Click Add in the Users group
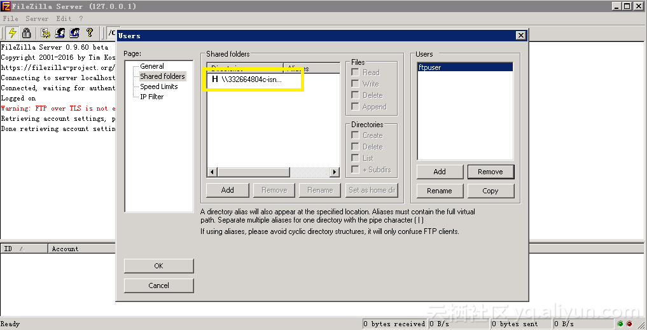 [x=440, y=172]
